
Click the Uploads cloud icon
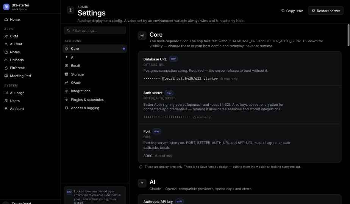pyautogui.click(x=6, y=60)
